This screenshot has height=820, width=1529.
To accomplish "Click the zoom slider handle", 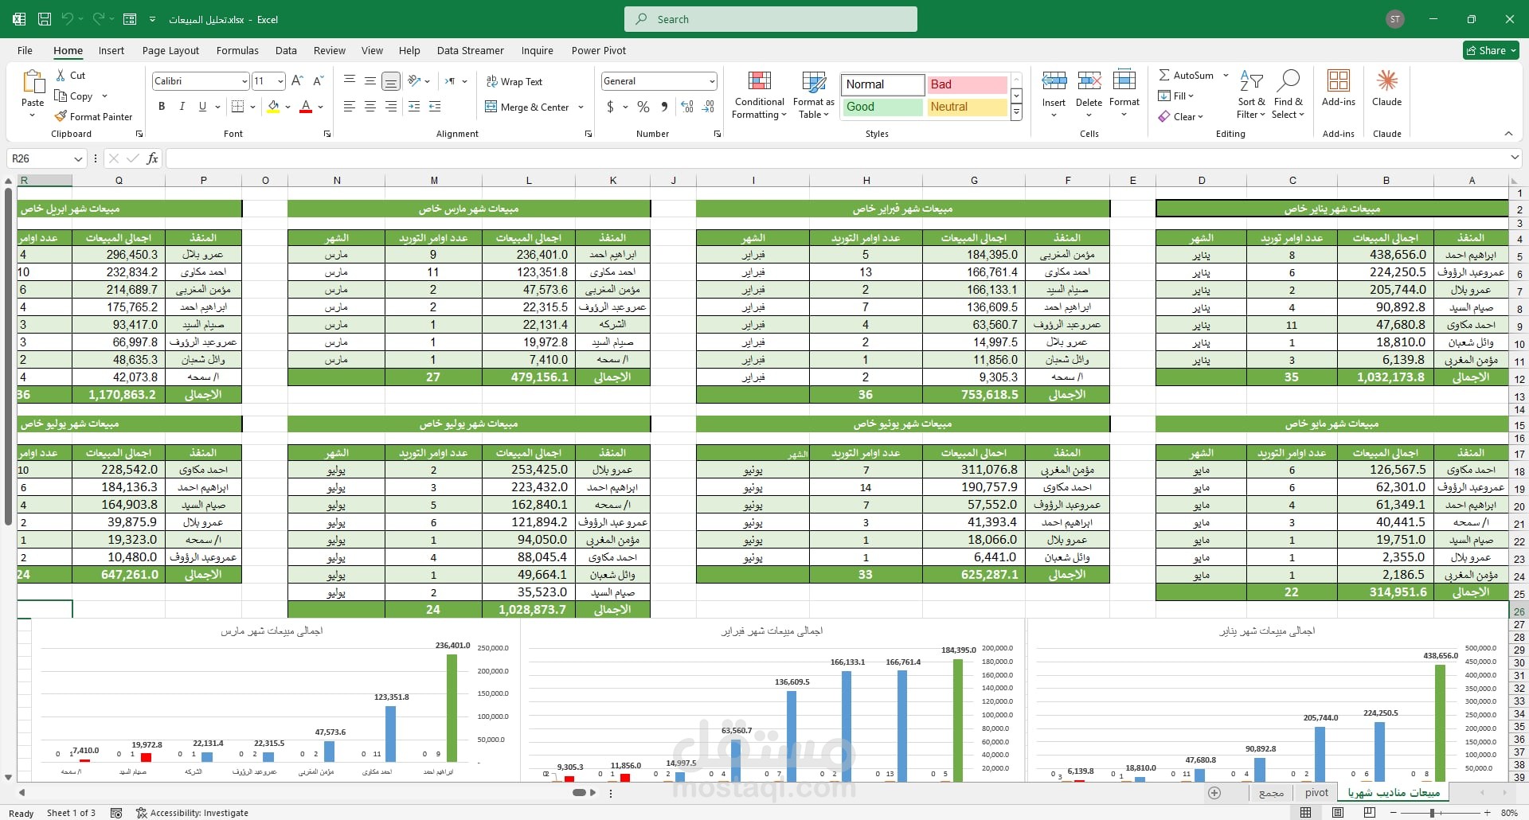I will 1432,813.
